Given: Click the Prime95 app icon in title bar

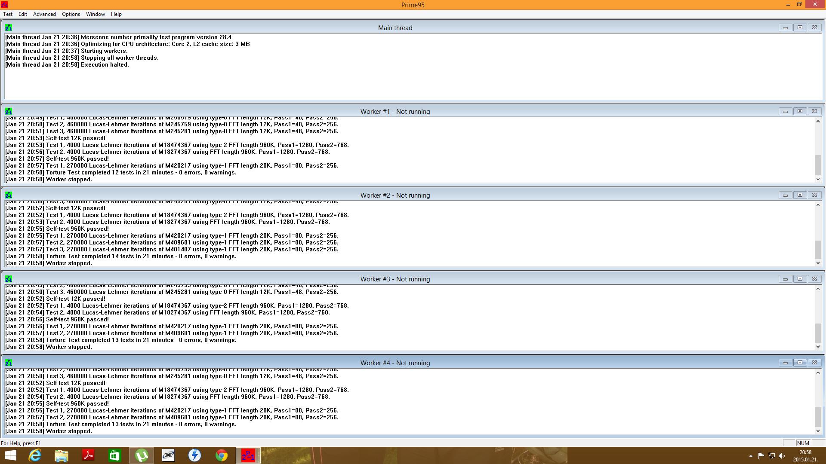Looking at the screenshot, I should click(x=4, y=4).
